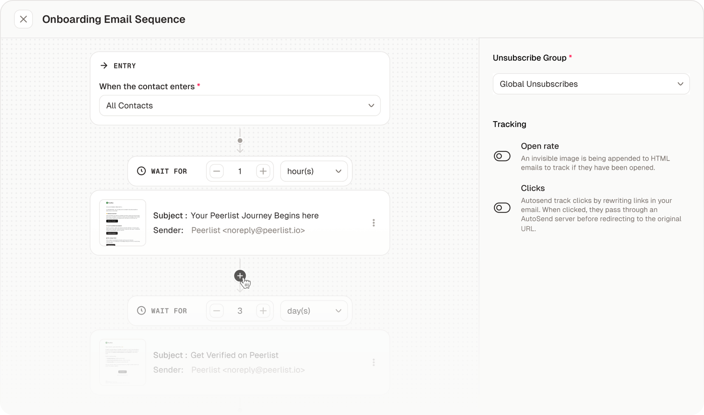
Task: Enable Clicks tracking toggle
Action: point(502,208)
